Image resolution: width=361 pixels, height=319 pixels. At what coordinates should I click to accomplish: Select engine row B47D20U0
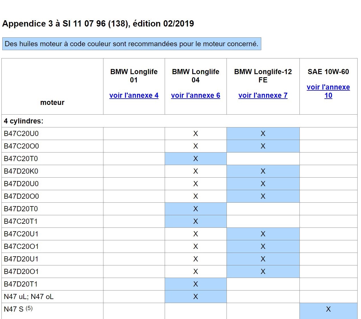pyautogui.click(x=180, y=184)
